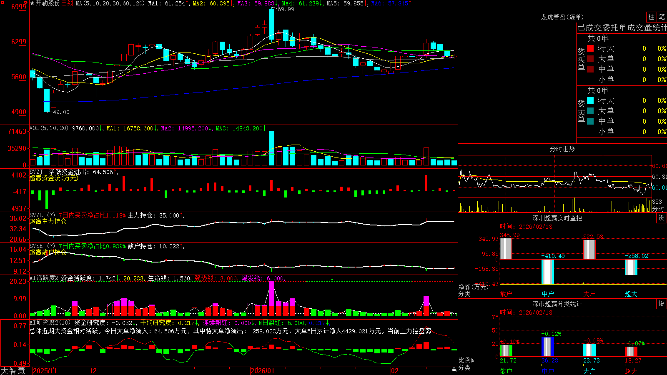Click the 2026/01 date marker on timeline
The height and width of the screenshot is (375, 667).
(x=262, y=371)
